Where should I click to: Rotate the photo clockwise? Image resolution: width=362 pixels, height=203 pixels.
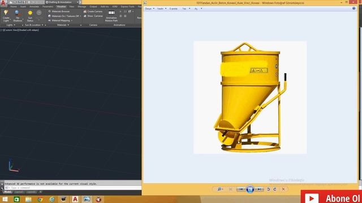click(x=275, y=189)
